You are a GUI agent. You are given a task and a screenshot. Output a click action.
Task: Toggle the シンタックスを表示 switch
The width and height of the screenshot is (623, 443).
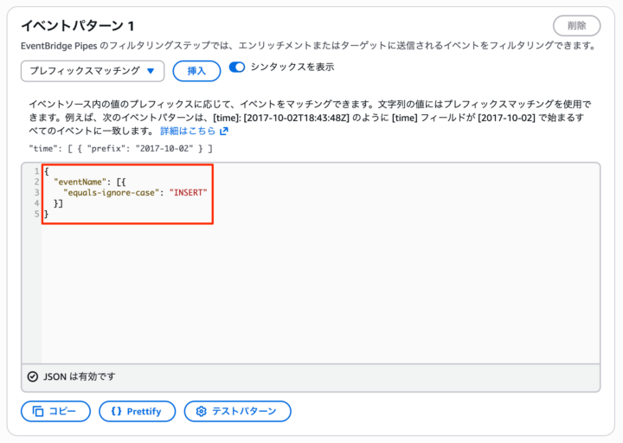pyautogui.click(x=237, y=67)
